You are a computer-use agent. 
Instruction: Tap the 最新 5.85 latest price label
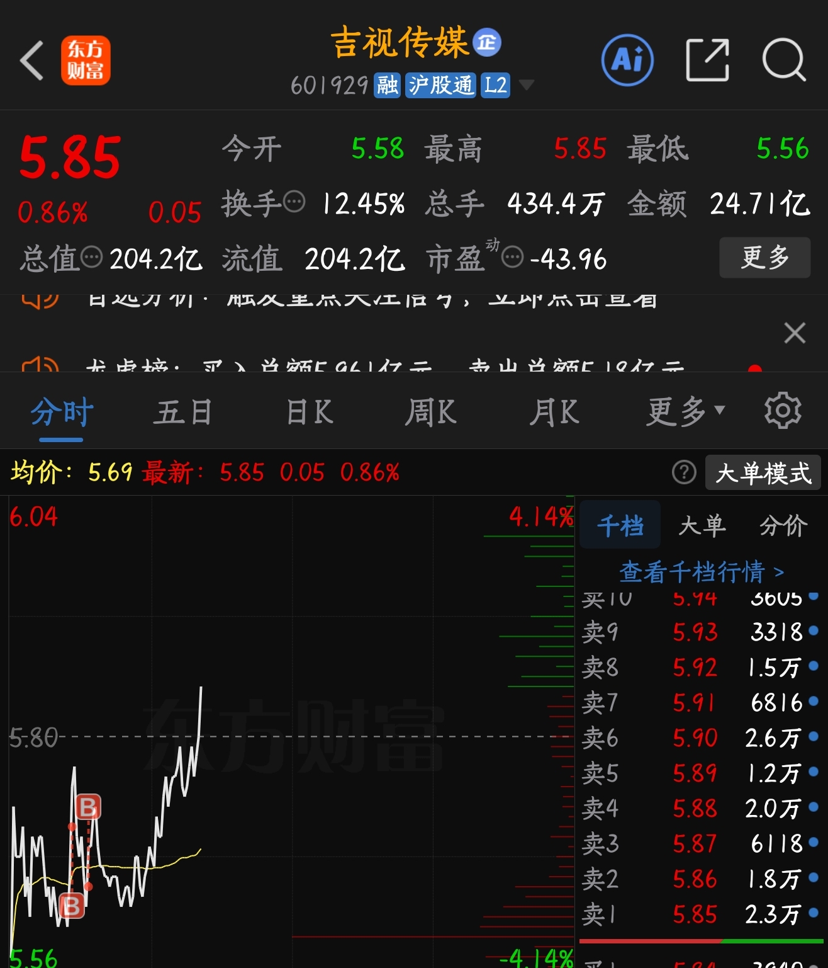click(x=203, y=472)
